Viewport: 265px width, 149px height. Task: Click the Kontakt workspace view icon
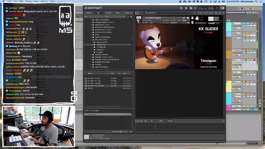coord(191,8)
